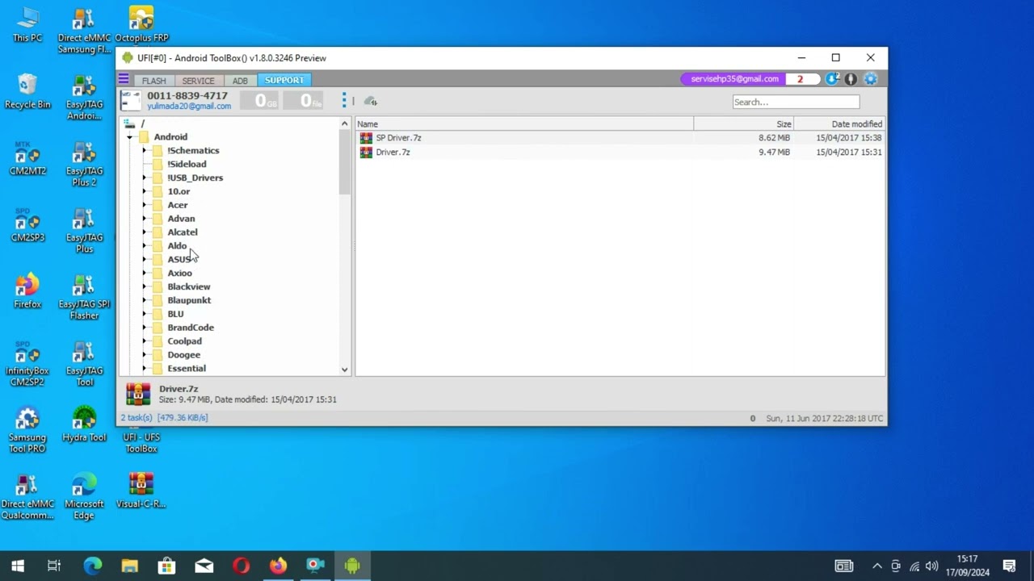The image size is (1034, 581).
Task: Click the servisehp35@gmail.com account button
Action: (x=734, y=79)
